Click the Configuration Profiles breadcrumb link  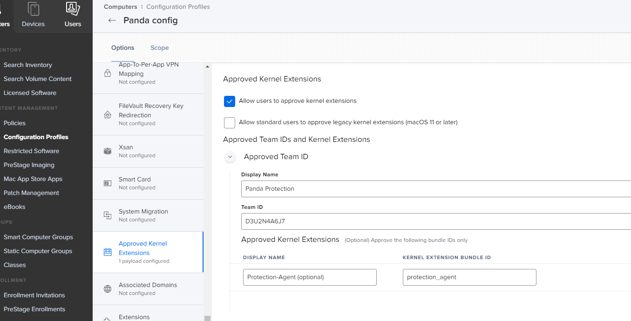click(x=178, y=7)
